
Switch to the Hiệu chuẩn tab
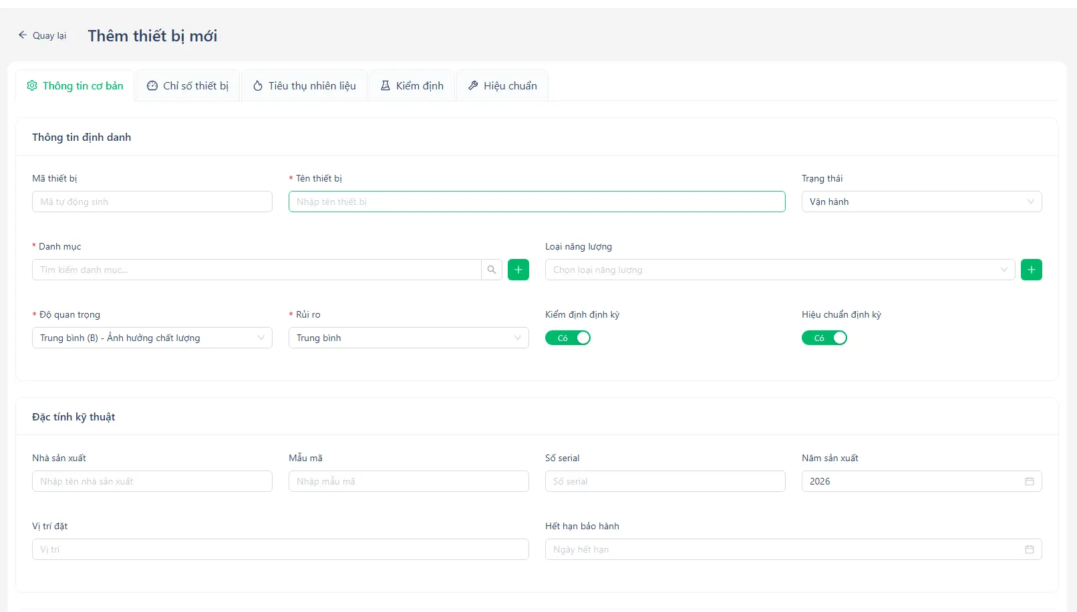click(x=502, y=85)
